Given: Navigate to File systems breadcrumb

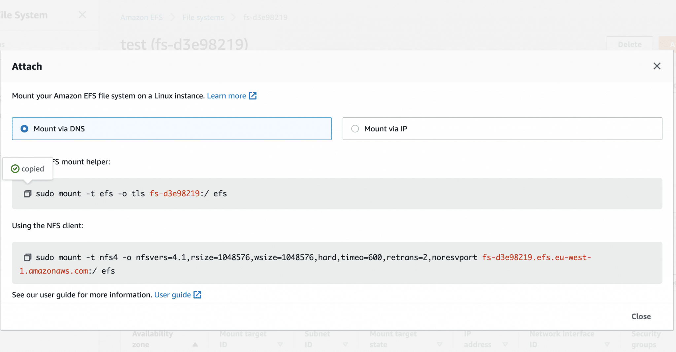Looking at the screenshot, I should tap(203, 17).
